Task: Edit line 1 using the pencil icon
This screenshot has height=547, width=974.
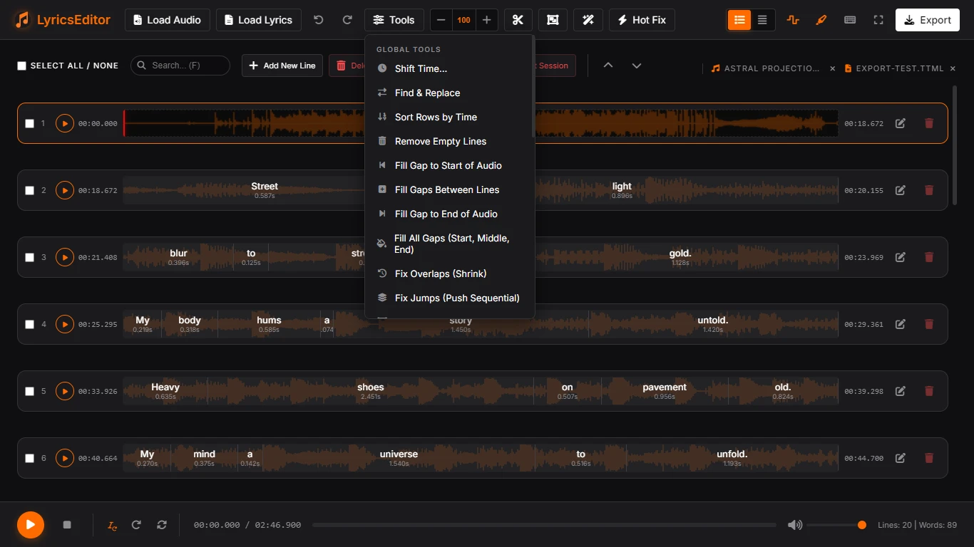Action: 901,123
